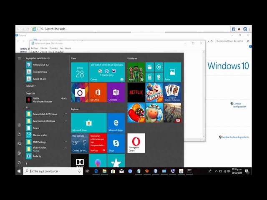The image size is (267, 200).
Task: Open Mi Office tile
Action: pyautogui.click(x=98, y=92)
